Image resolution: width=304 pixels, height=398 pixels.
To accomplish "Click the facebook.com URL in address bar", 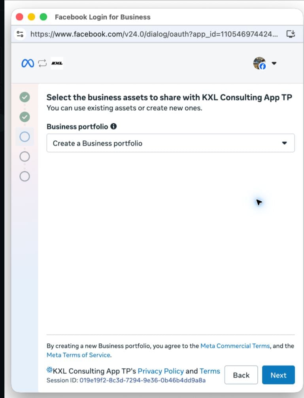I will 154,34.
